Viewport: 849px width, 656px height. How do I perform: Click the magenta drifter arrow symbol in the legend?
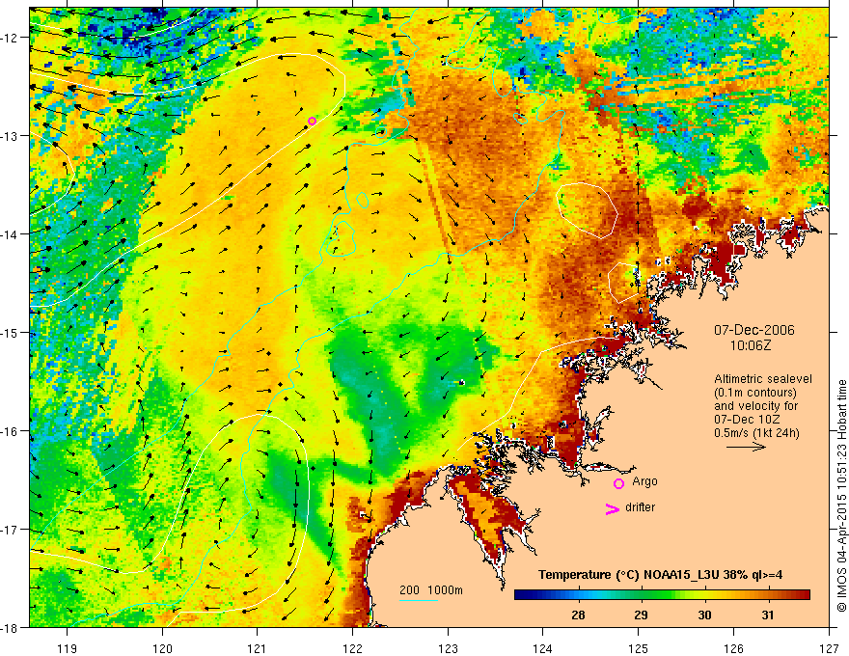point(612,508)
